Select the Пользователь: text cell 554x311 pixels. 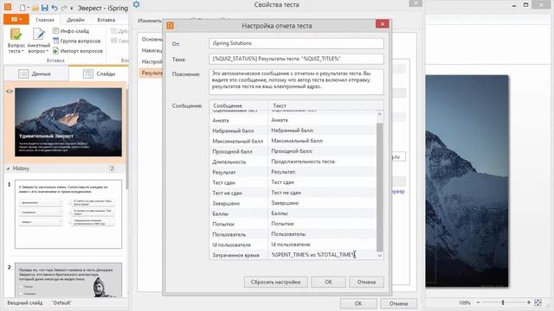(322, 234)
